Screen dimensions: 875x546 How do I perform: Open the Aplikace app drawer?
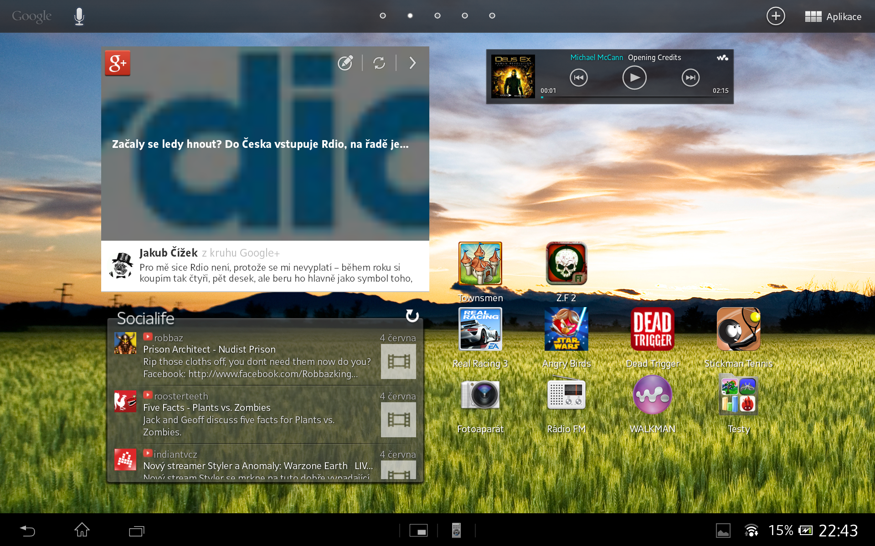[833, 16]
